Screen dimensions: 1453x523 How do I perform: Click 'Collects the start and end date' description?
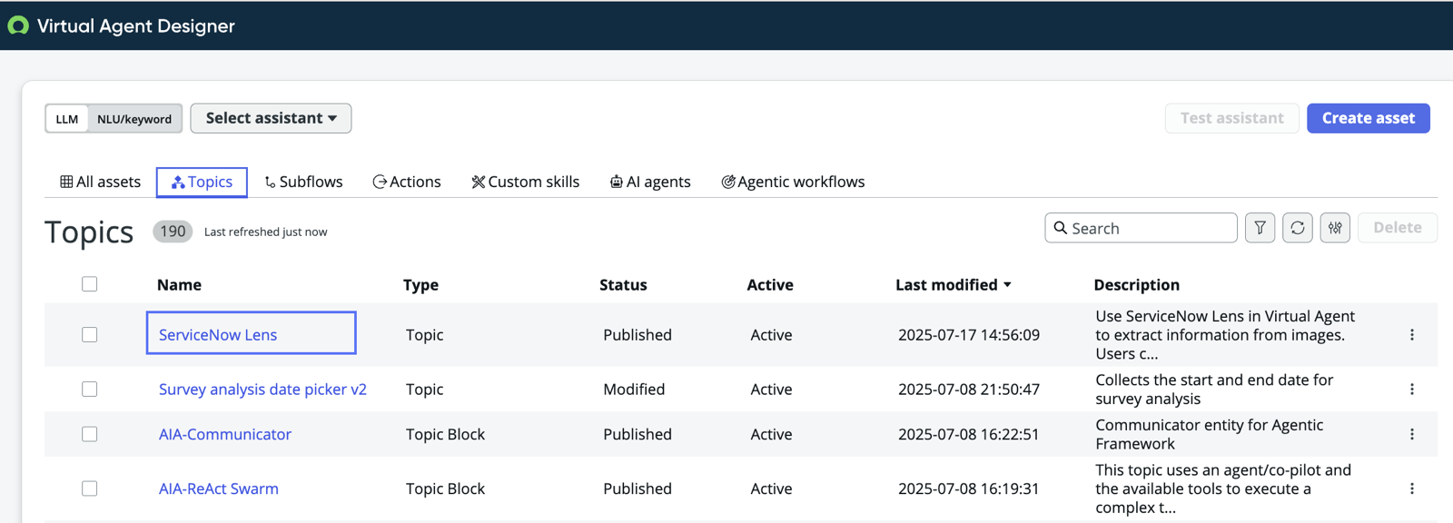pos(1214,390)
